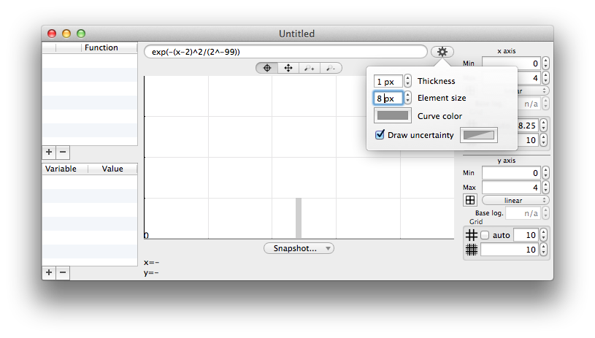
Task: Click the y axis Min stepper
Action: point(545,173)
